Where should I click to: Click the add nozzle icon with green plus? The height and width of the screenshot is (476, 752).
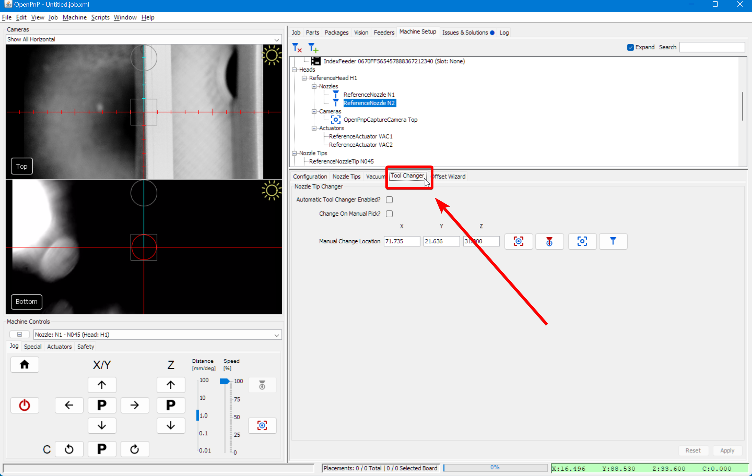click(x=313, y=48)
